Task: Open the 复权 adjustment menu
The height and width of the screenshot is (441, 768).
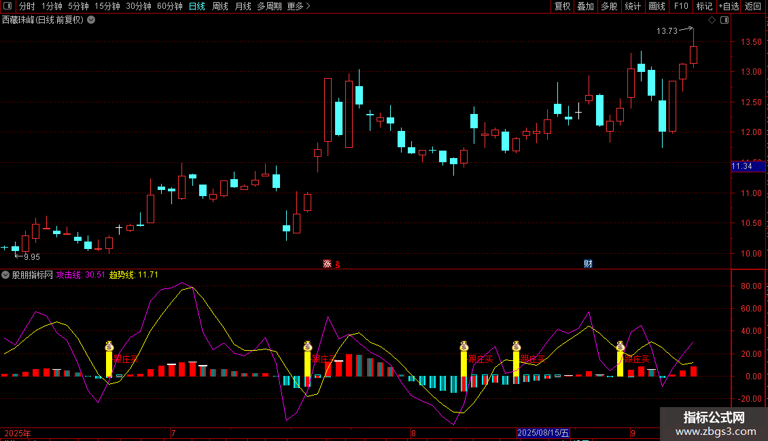Action: coord(562,6)
